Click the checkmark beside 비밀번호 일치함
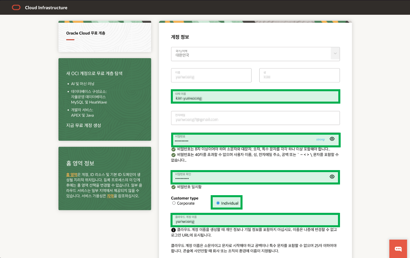 click(x=174, y=187)
